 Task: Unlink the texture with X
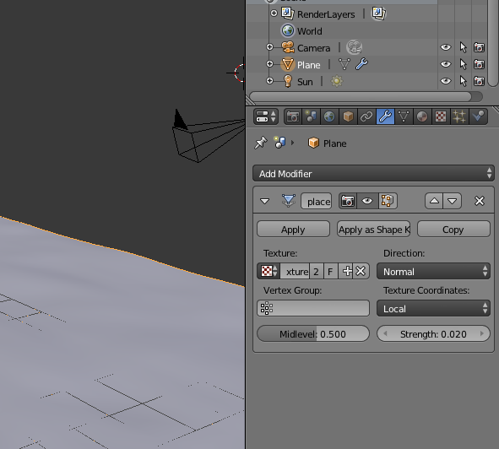pyautogui.click(x=361, y=271)
